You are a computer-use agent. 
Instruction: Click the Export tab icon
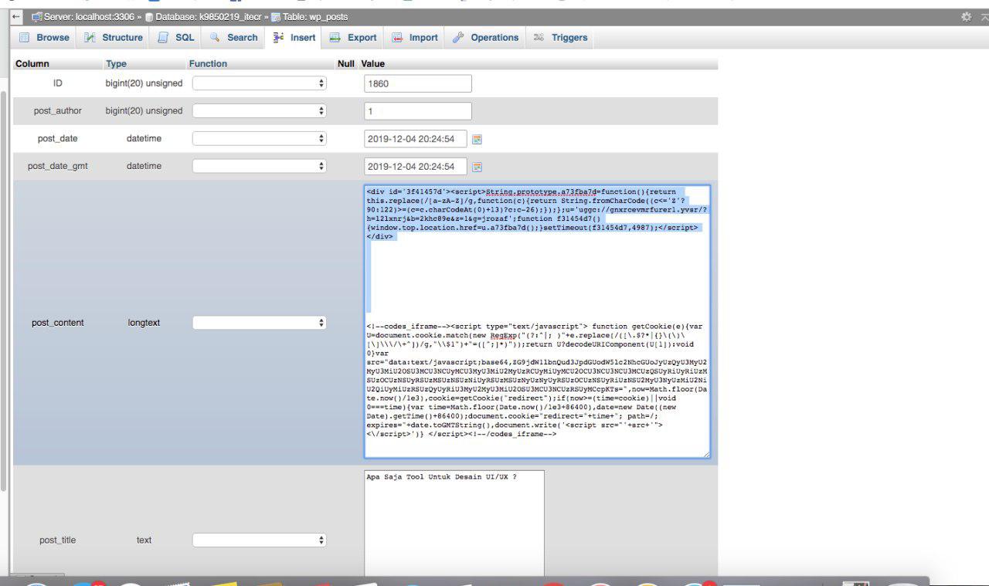(335, 37)
